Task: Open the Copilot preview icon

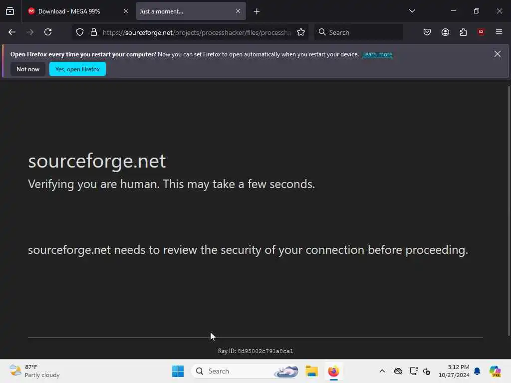Action: 495,371
